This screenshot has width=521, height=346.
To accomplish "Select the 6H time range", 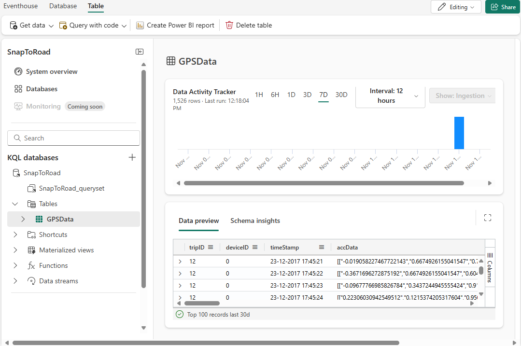I will point(275,95).
